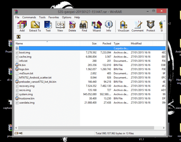Image resolution: width=181 pixels, height=142 pixels.
Task: Run VirusScan from the toolbar
Action: 123,26
